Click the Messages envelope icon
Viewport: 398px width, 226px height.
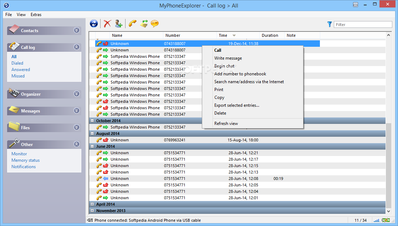14,110
